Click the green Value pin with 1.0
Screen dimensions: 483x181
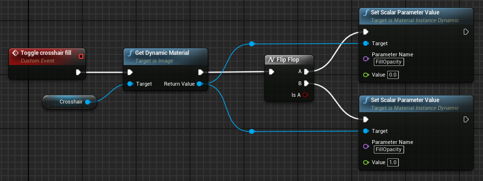(x=366, y=163)
